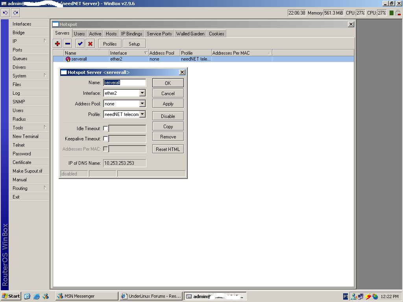Click the Remove button in dialog

click(168, 136)
